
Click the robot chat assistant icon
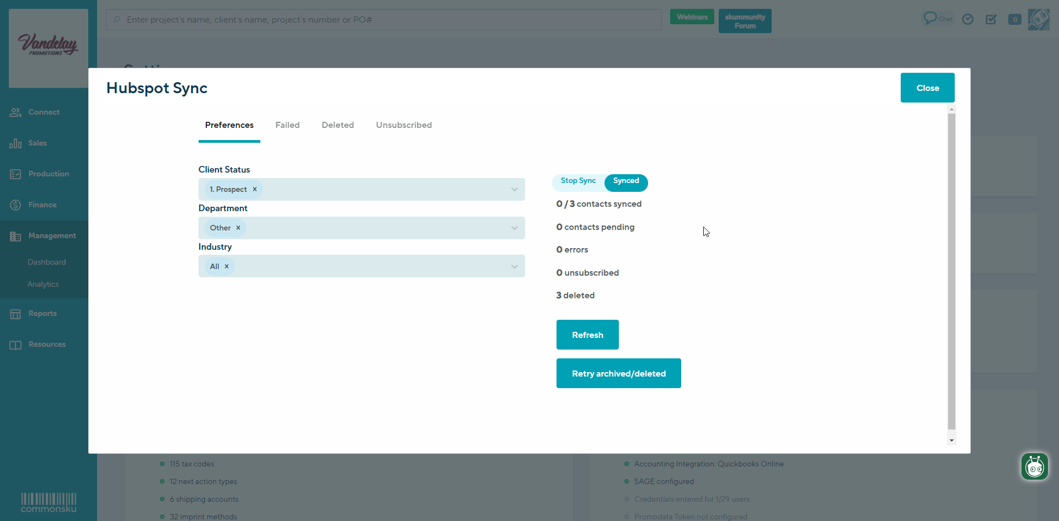tap(1034, 467)
